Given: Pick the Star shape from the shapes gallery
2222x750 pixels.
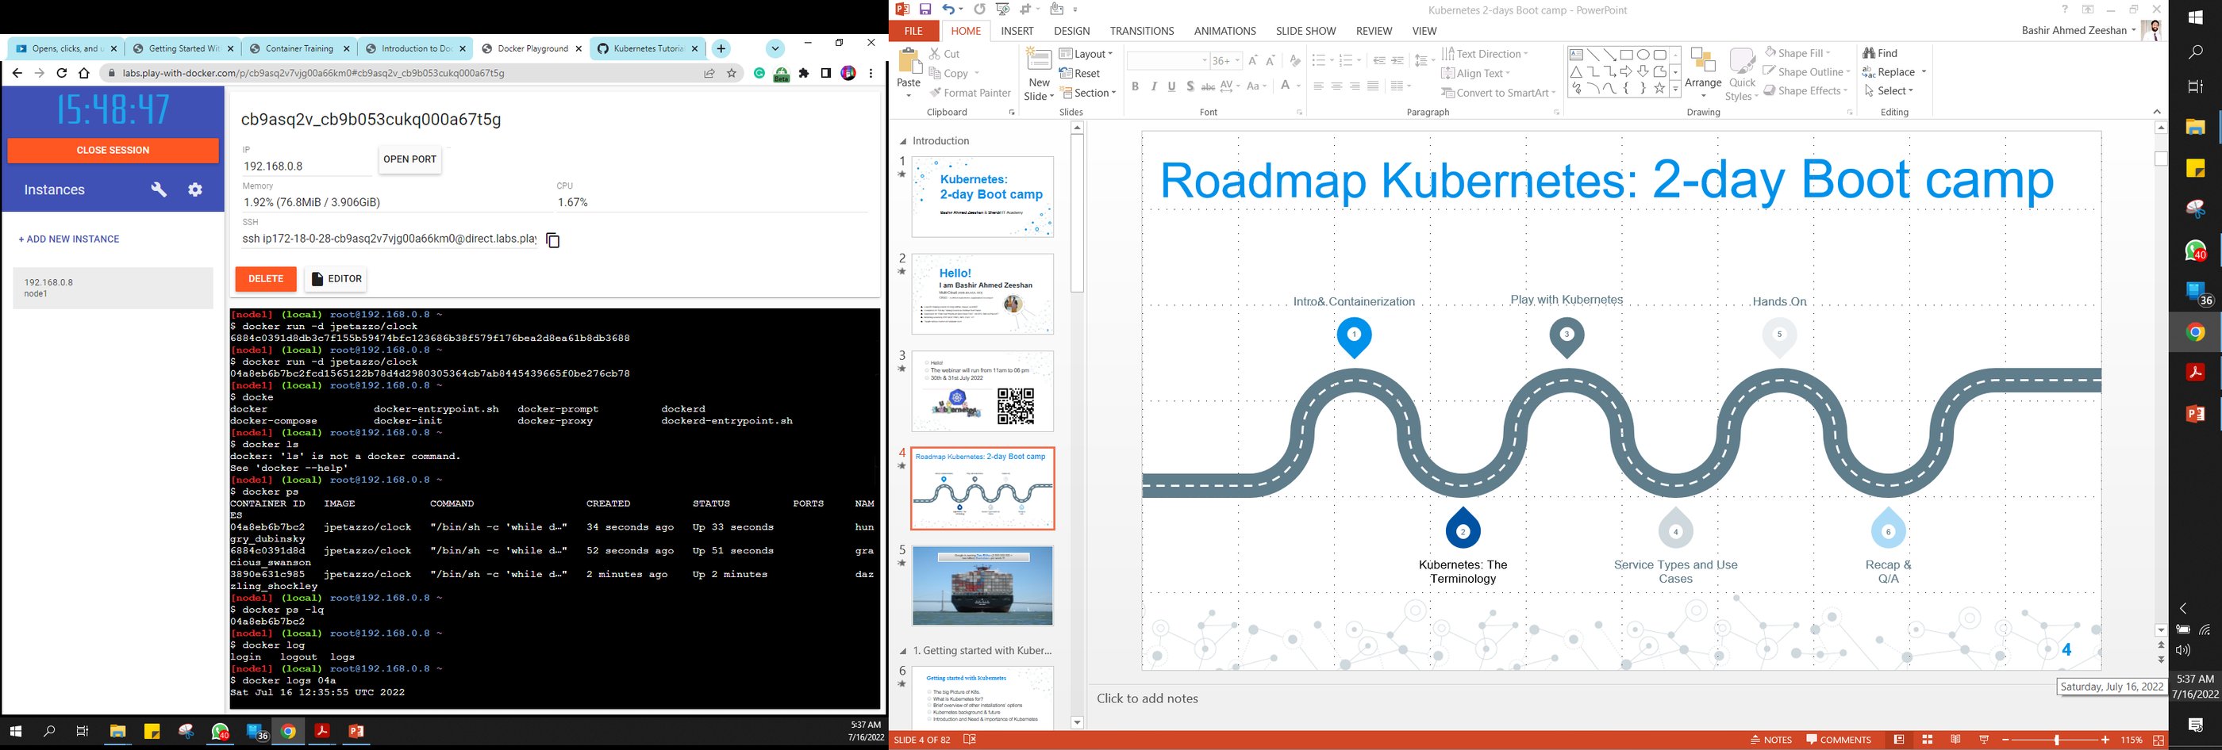Looking at the screenshot, I should click(x=1659, y=89).
